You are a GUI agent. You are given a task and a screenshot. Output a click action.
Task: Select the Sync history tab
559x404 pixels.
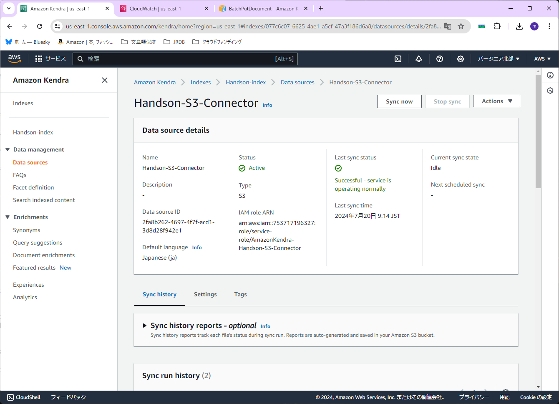159,294
